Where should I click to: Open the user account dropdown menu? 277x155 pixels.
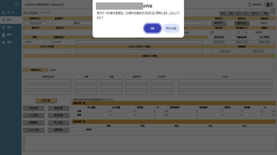269,5
